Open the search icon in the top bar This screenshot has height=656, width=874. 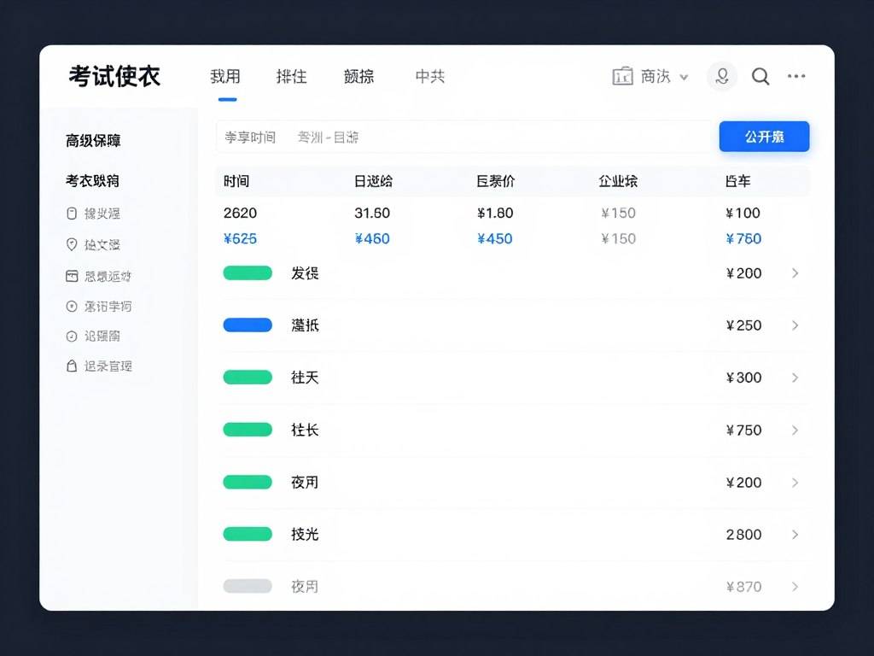click(x=760, y=76)
